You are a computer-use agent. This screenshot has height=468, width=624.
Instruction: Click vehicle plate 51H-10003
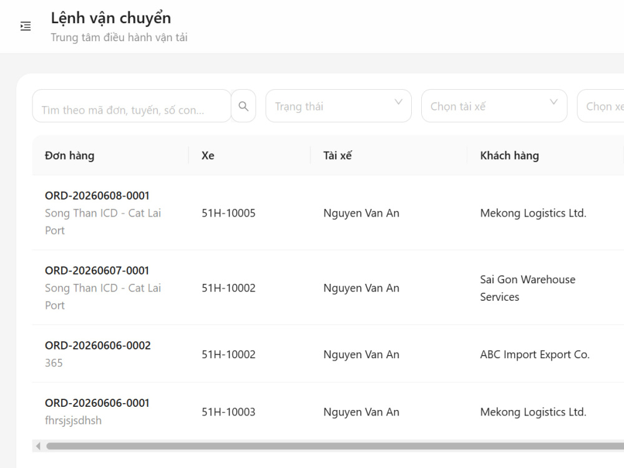(x=228, y=412)
